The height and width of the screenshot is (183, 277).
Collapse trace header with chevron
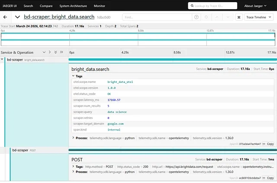[x=17, y=17]
